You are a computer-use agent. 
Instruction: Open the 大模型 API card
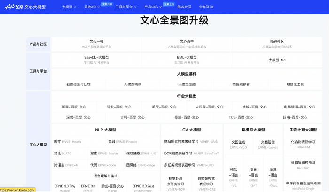tap(277, 60)
